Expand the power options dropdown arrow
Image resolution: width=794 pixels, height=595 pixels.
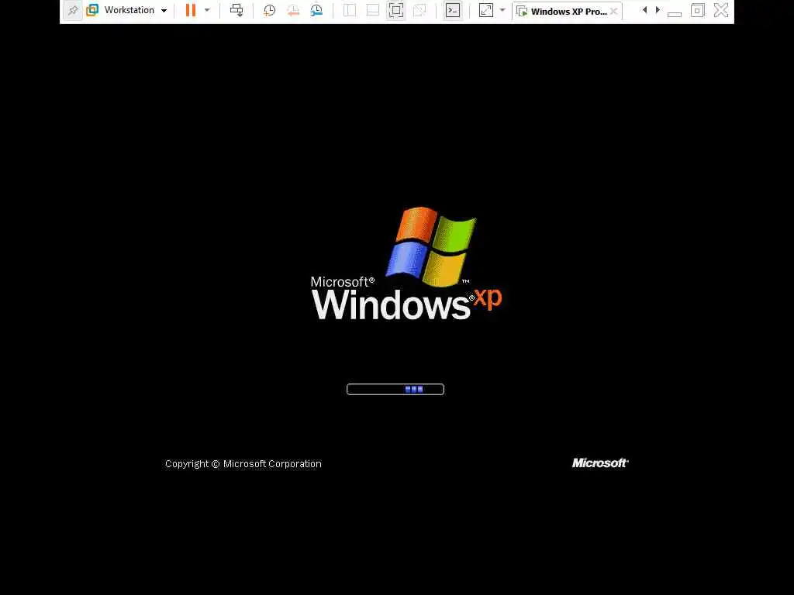(207, 10)
